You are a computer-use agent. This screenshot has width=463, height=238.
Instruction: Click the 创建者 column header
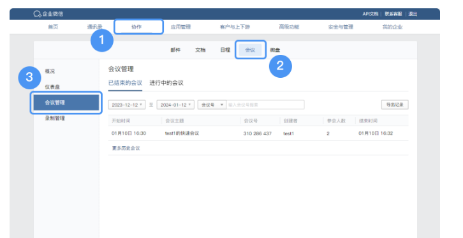click(290, 121)
